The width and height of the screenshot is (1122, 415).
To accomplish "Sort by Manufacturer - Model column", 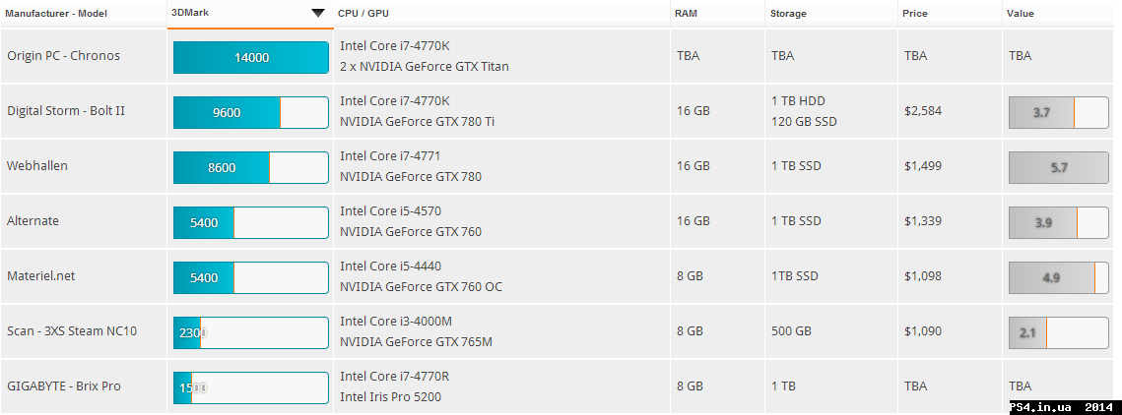I will coord(56,14).
